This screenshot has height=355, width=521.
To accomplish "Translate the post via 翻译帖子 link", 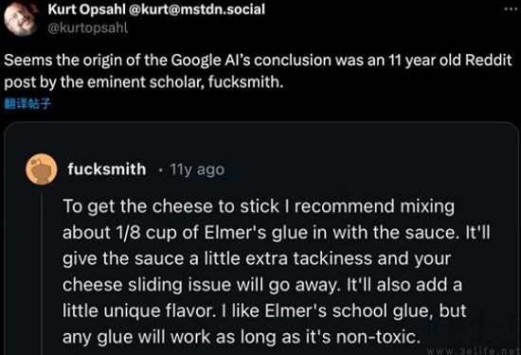I will click(27, 104).
